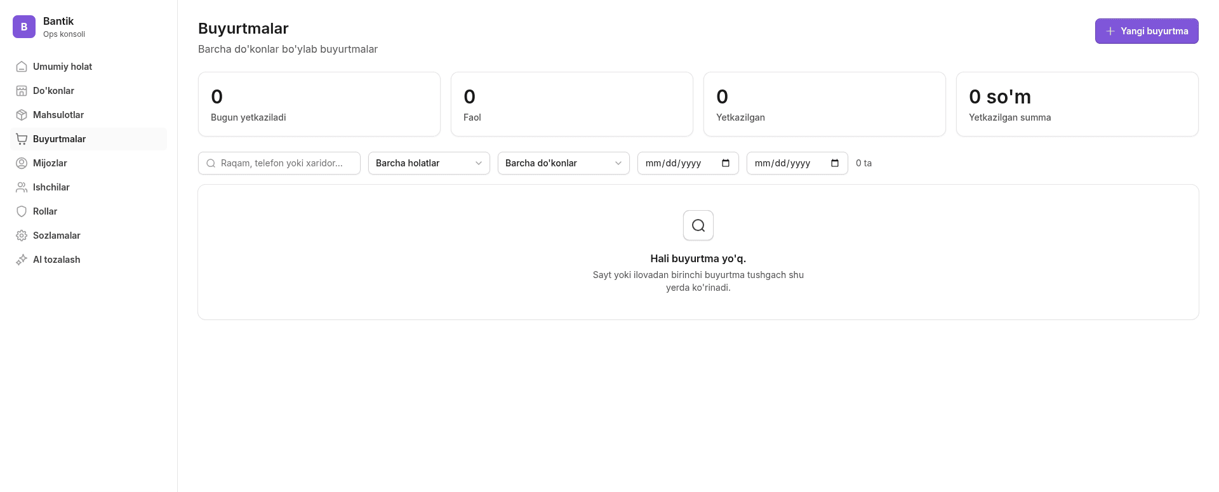Select the Faol stats card
The image size is (1219, 492).
pyautogui.click(x=572, y=104)
